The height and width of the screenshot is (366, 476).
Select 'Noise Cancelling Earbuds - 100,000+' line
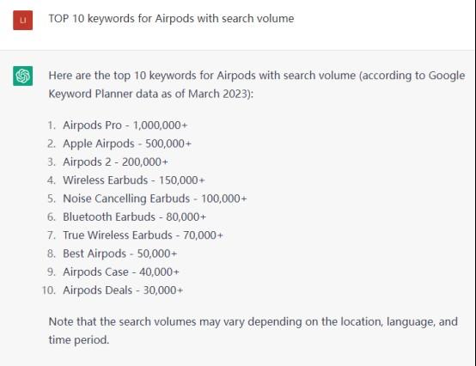coord(155,198)
